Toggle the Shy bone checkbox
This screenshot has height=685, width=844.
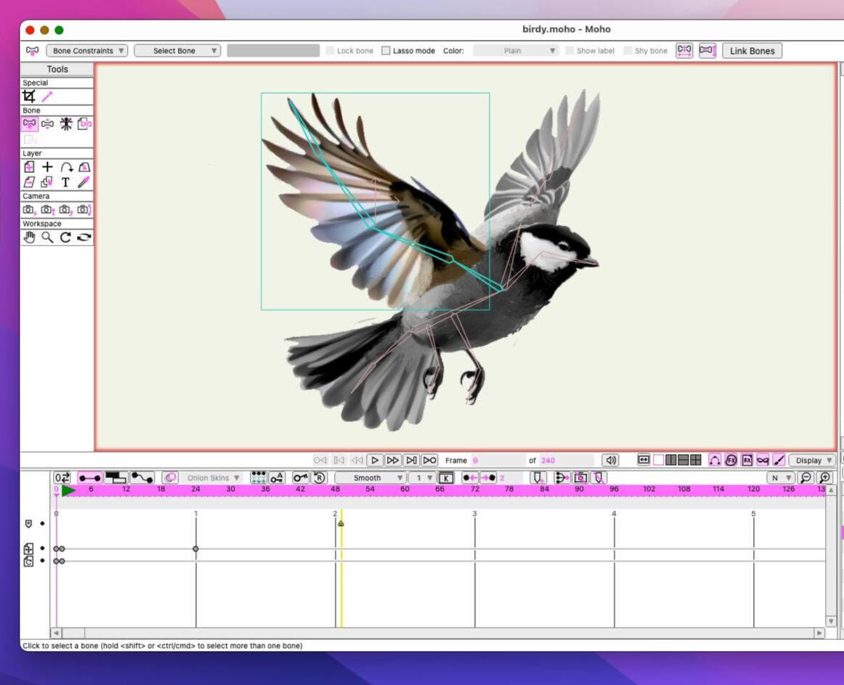628,51
